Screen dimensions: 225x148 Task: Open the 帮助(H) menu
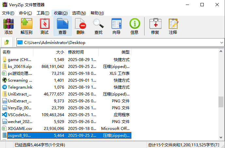(97, 13)
